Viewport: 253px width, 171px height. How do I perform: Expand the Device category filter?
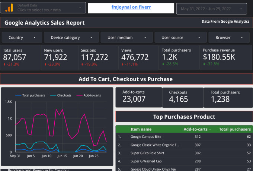pos(71,38)
